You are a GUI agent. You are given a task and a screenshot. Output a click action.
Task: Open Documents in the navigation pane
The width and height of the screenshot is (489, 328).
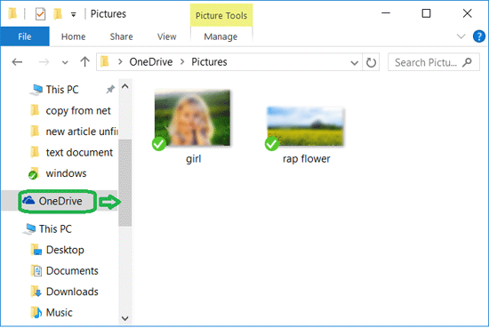[65, 270]
